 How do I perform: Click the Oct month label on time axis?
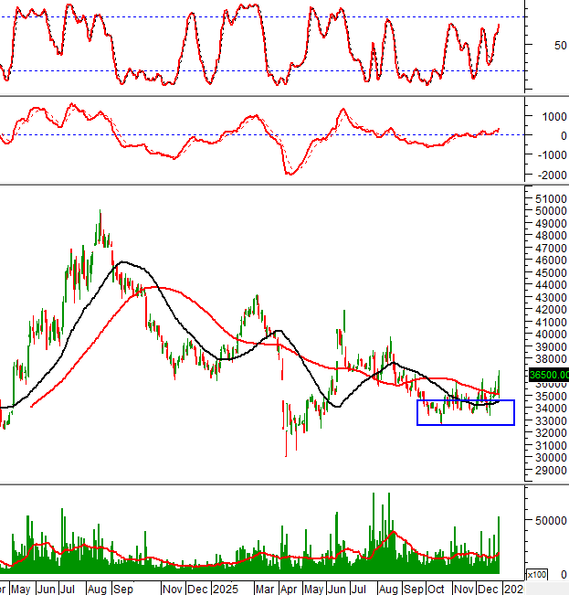[437, 590]
